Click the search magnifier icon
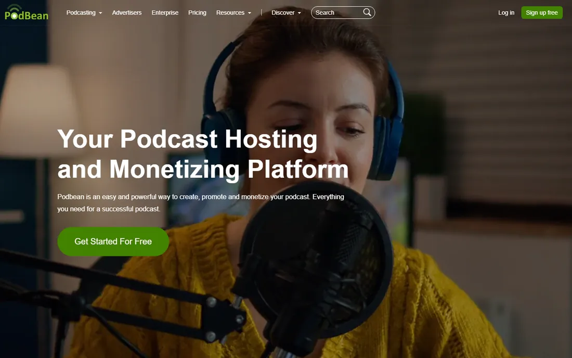The height and width of the screenshot is (358, 572). point(367,12)
